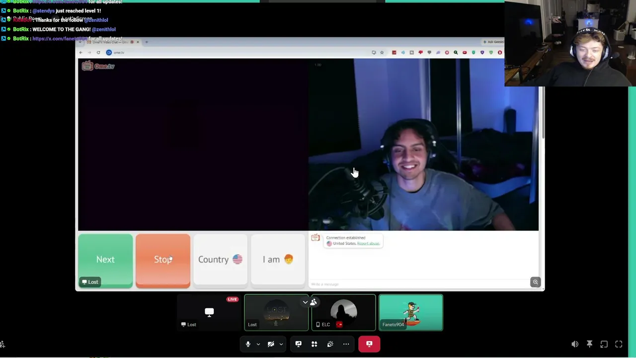Image resolution: width=636 pixels, height=358 pixels.
Task: Toggle the camera on/off button
Action: click(x=271, y=344)
